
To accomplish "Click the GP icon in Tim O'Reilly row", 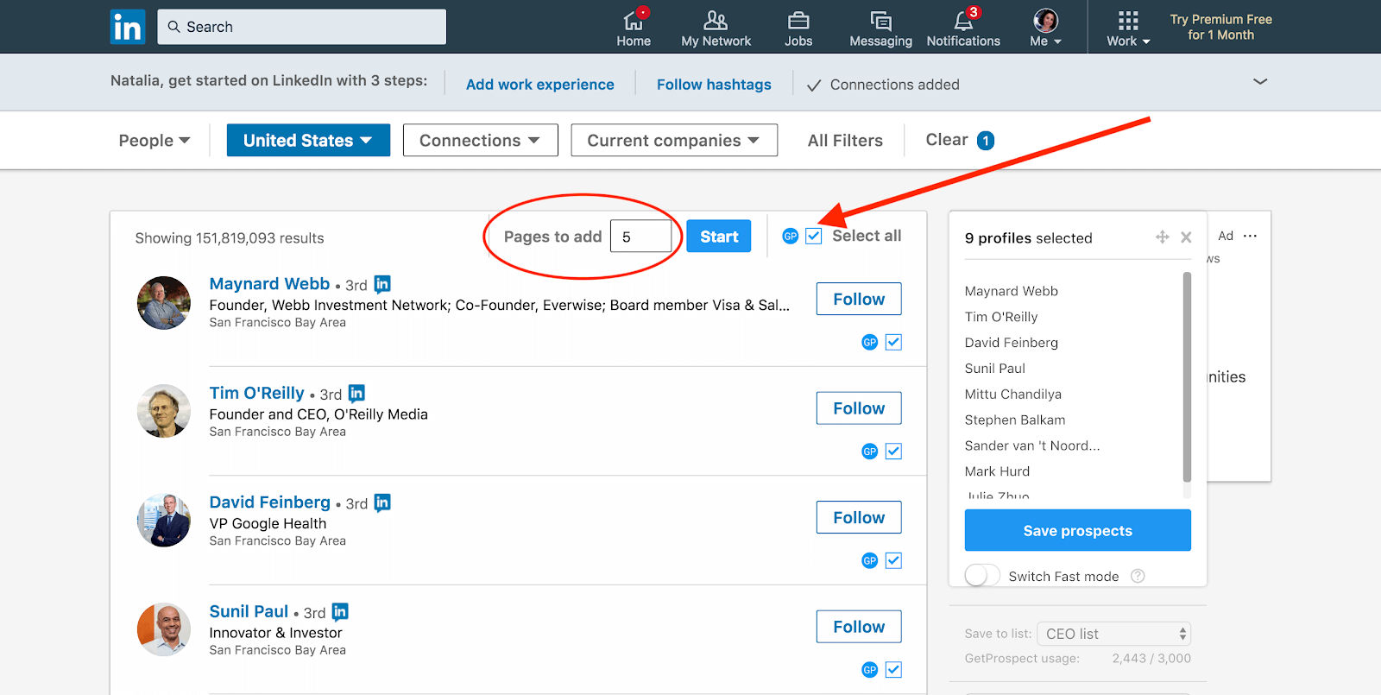I will click(x=869, y=451).
